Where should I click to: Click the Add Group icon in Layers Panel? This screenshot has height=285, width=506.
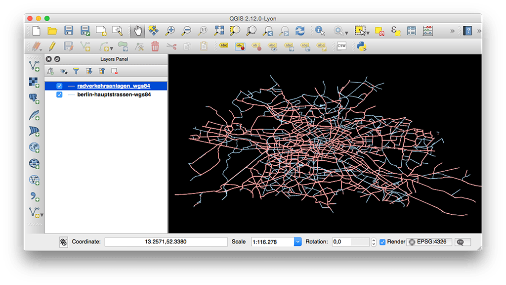[50, 71]
